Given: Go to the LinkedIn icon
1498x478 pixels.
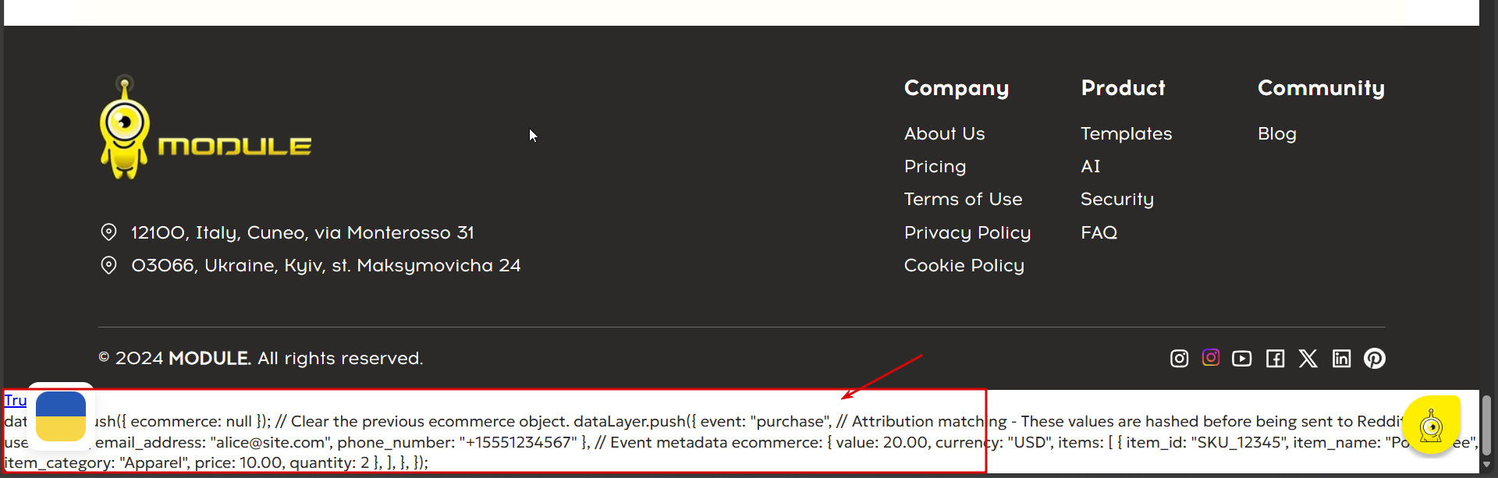Looking at the screenshot, I should pyautogui.click(x=1342, y=359).
